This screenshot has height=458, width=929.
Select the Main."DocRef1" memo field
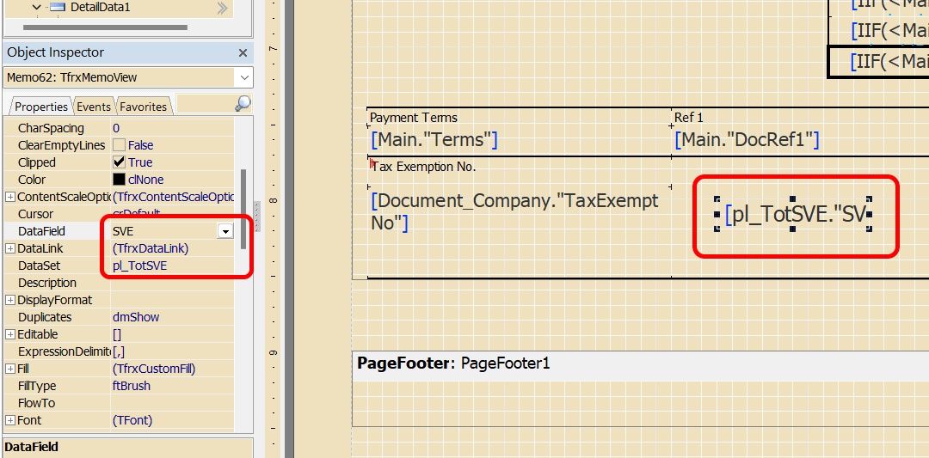[747, 139]
